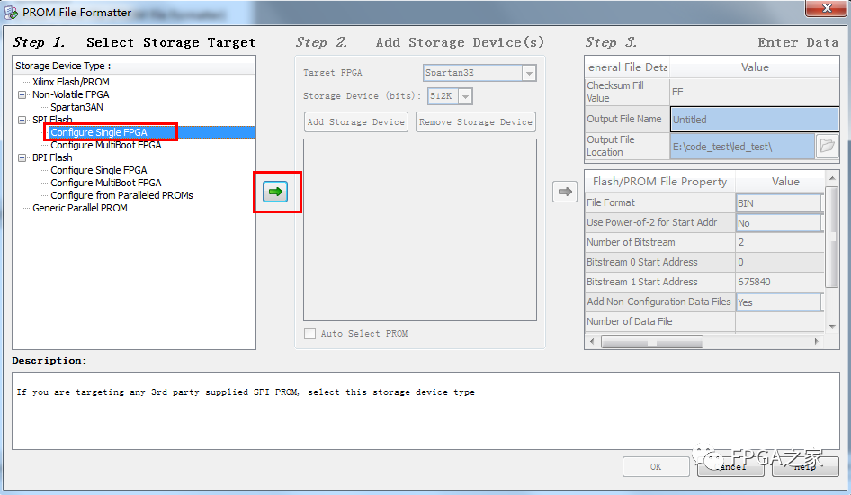Screen dimensions: 851x495
Task: Click the Cancel button
Action: pyautogui.click(x=730, y=467)
